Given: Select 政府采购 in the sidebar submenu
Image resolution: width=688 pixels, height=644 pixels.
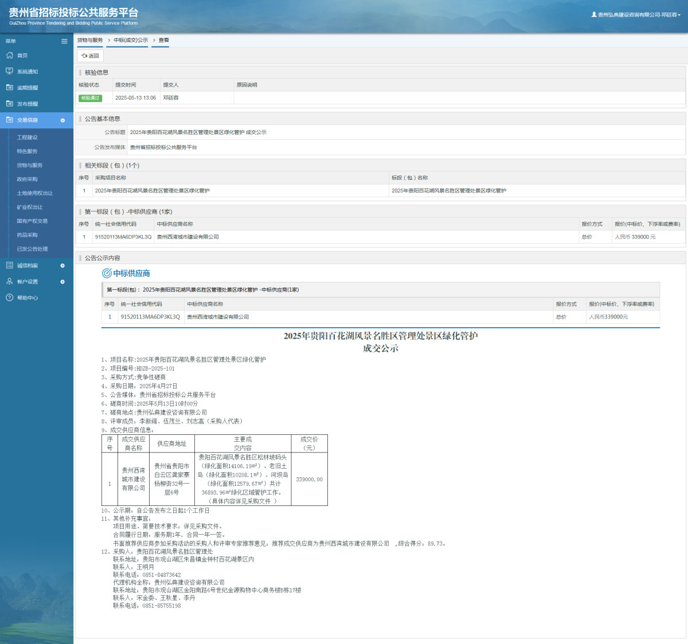Looking at the screenshot, I should (x=27, y=179).
